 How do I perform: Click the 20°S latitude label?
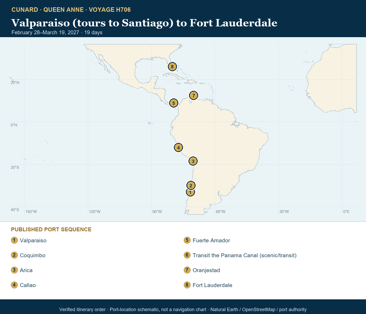pyautogui.click(x=15, y=167)
